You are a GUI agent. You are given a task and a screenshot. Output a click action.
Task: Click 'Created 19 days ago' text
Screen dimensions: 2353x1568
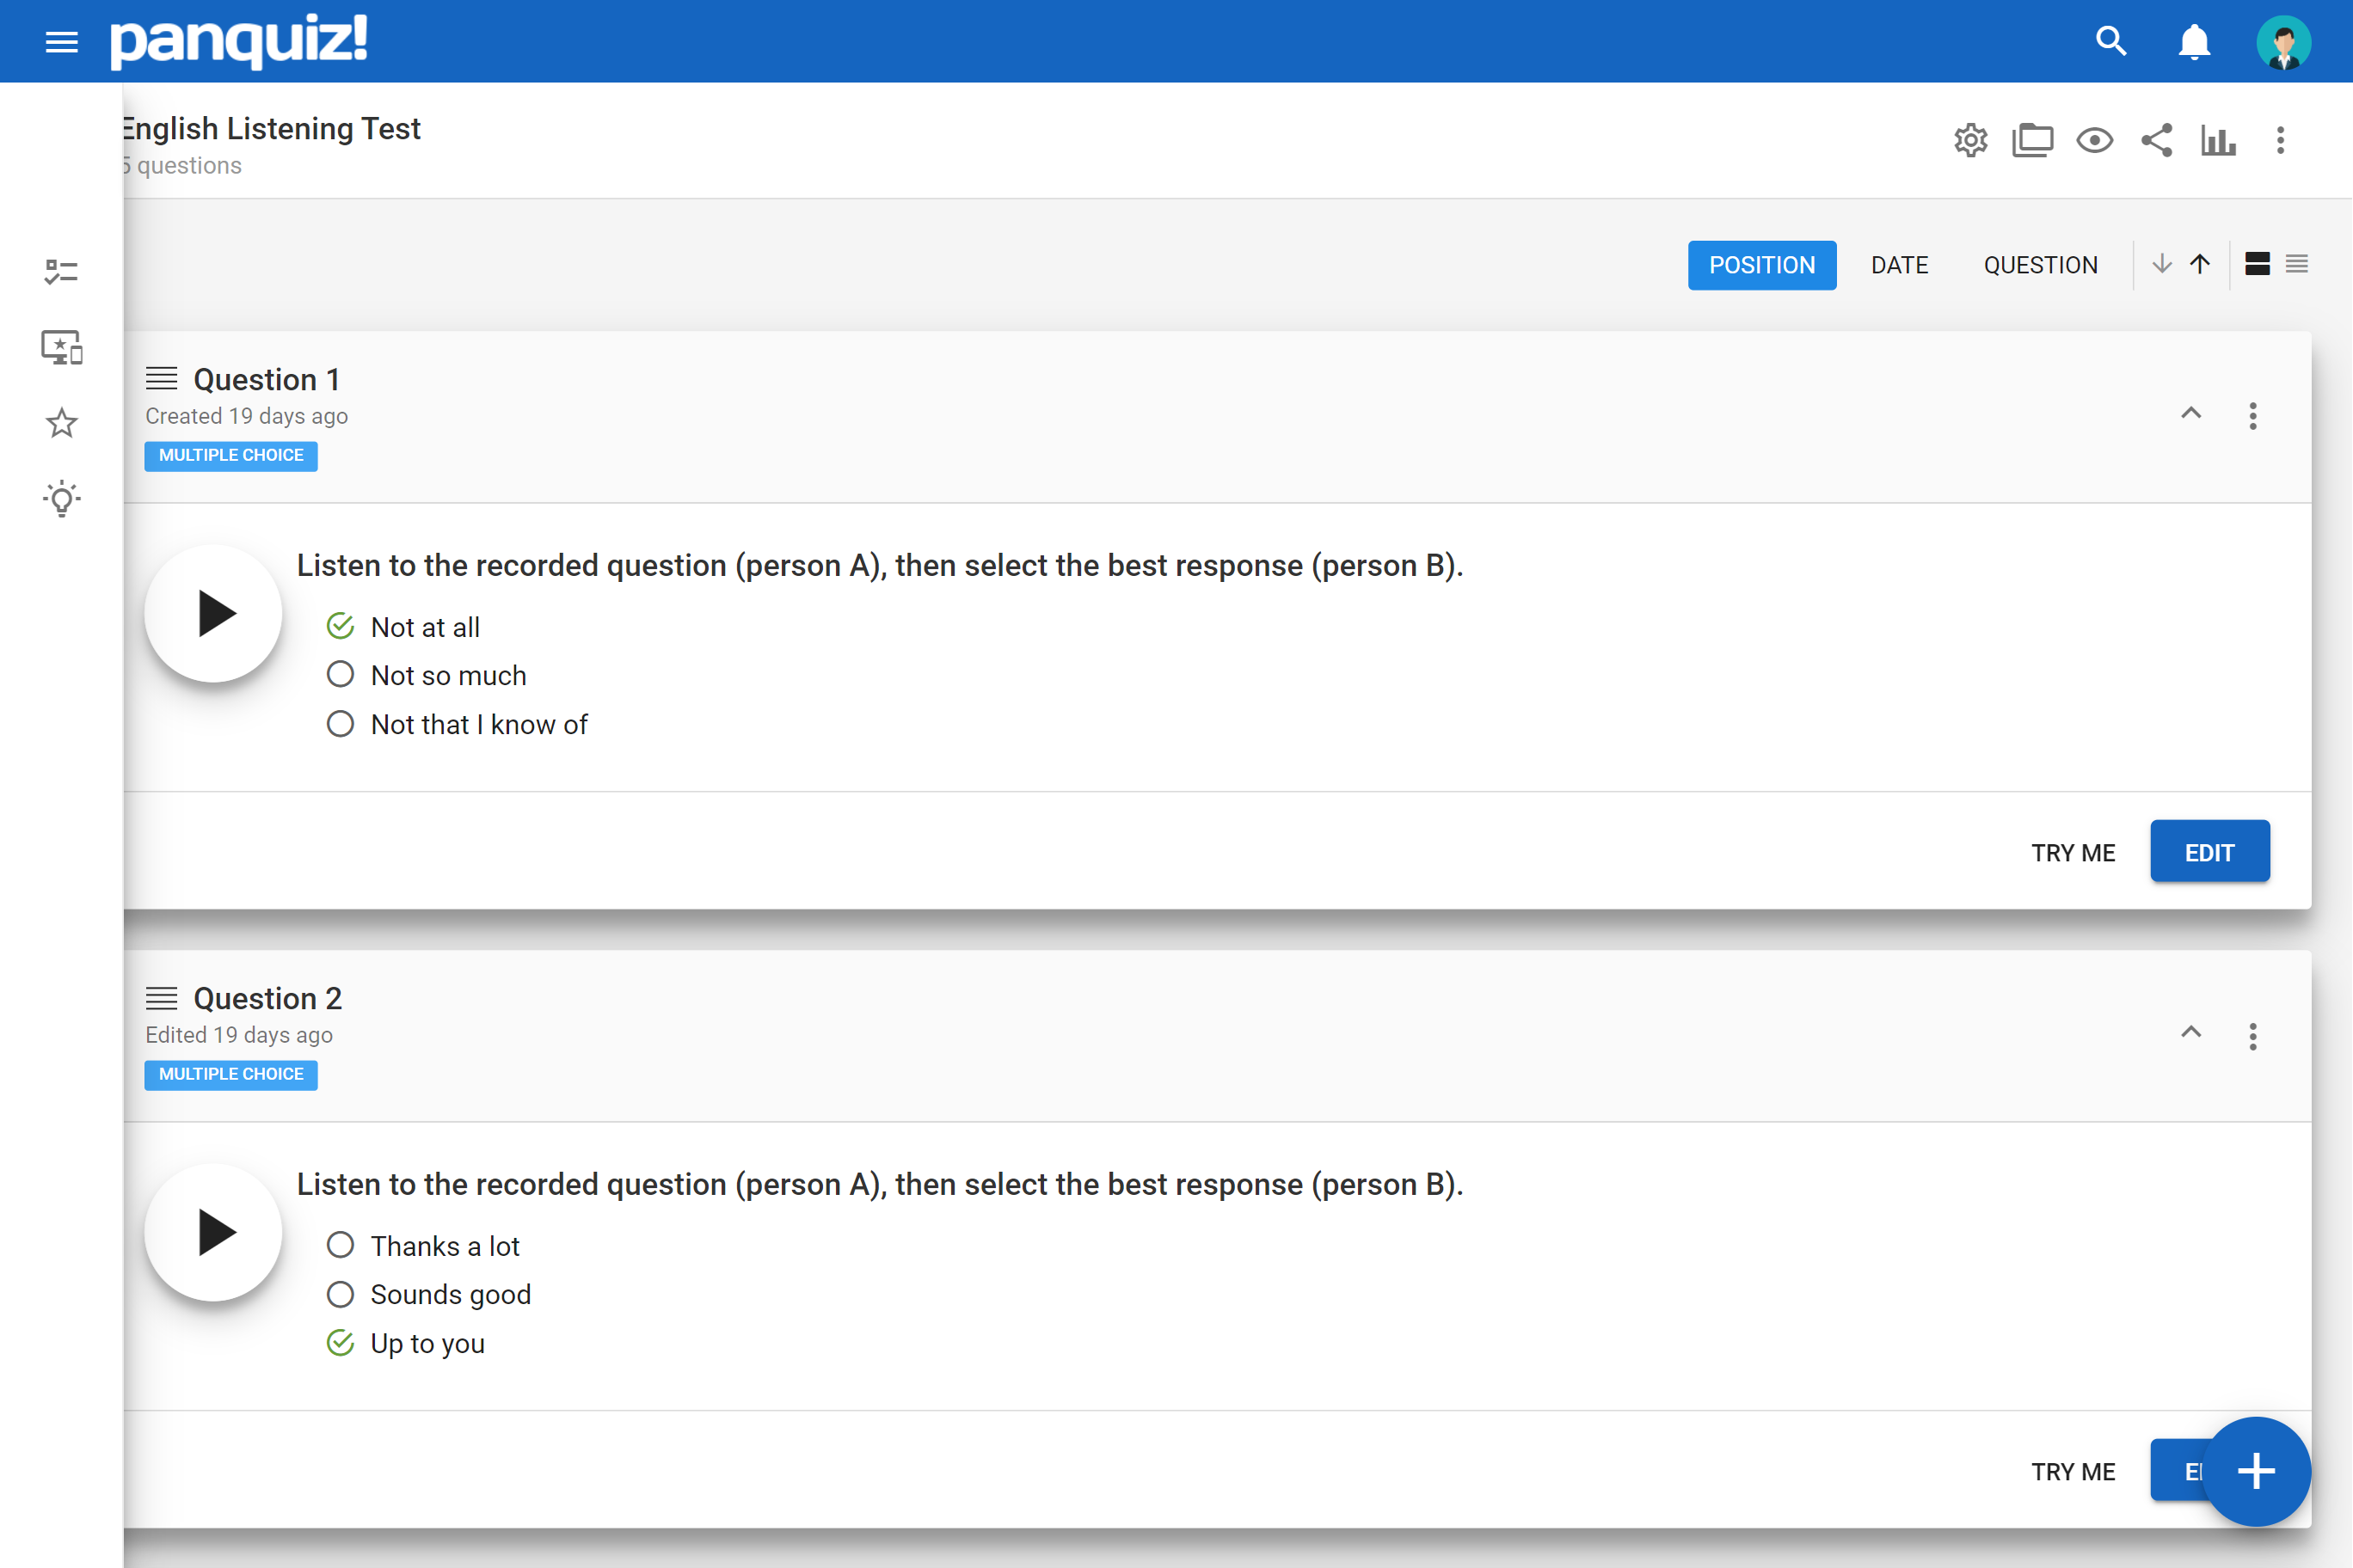coord(246,416)
